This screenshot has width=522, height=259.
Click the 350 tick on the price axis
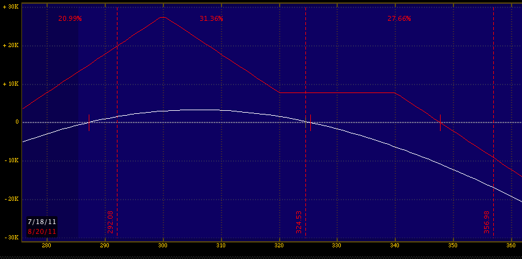pos(453,246)
